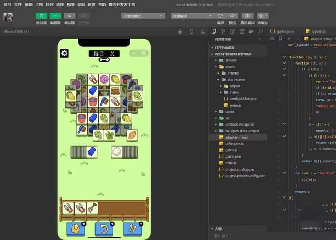Open the 小游戏模式 mode dropdown
Screen dimensions: 336x240
[x=142, y=16]
